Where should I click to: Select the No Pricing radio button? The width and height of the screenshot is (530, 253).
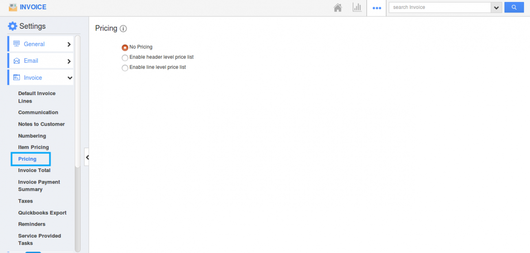[x=125, y=48]
